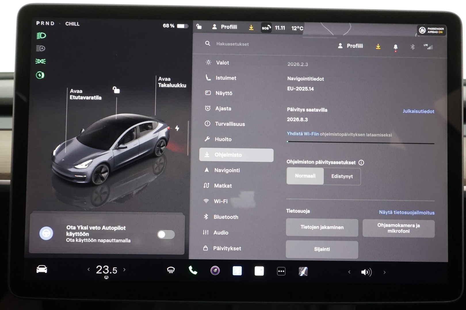Tap the download icon in status bar
Image resolution: width=466 pixels, height=310 pixels.
click(x=251, y=27)
